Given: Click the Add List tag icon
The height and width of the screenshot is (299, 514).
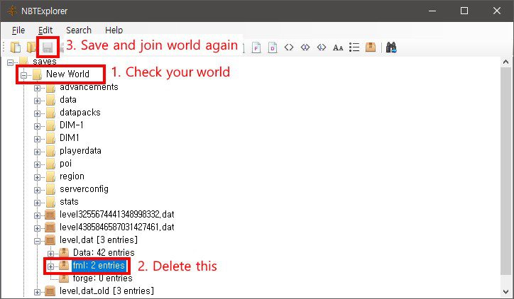Looking at the screenshot, I should 354,47.
